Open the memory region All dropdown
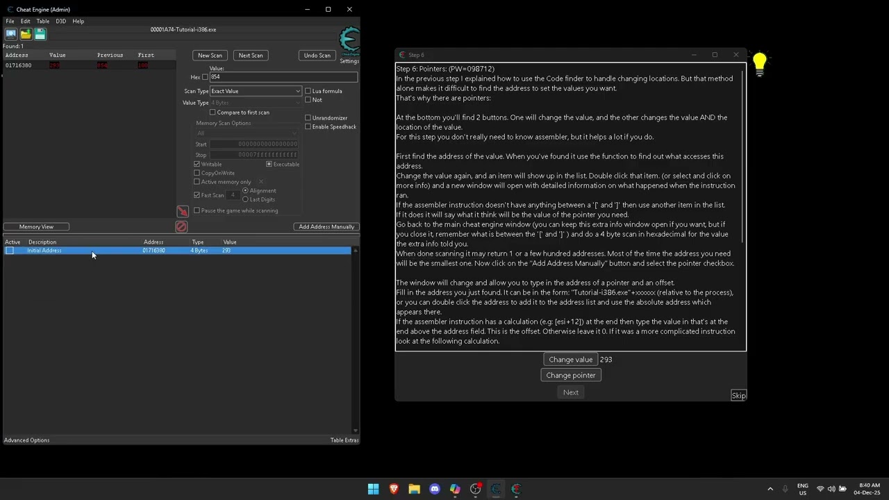Viewport: 889px width, 500px height. click(x=247, y=133)
